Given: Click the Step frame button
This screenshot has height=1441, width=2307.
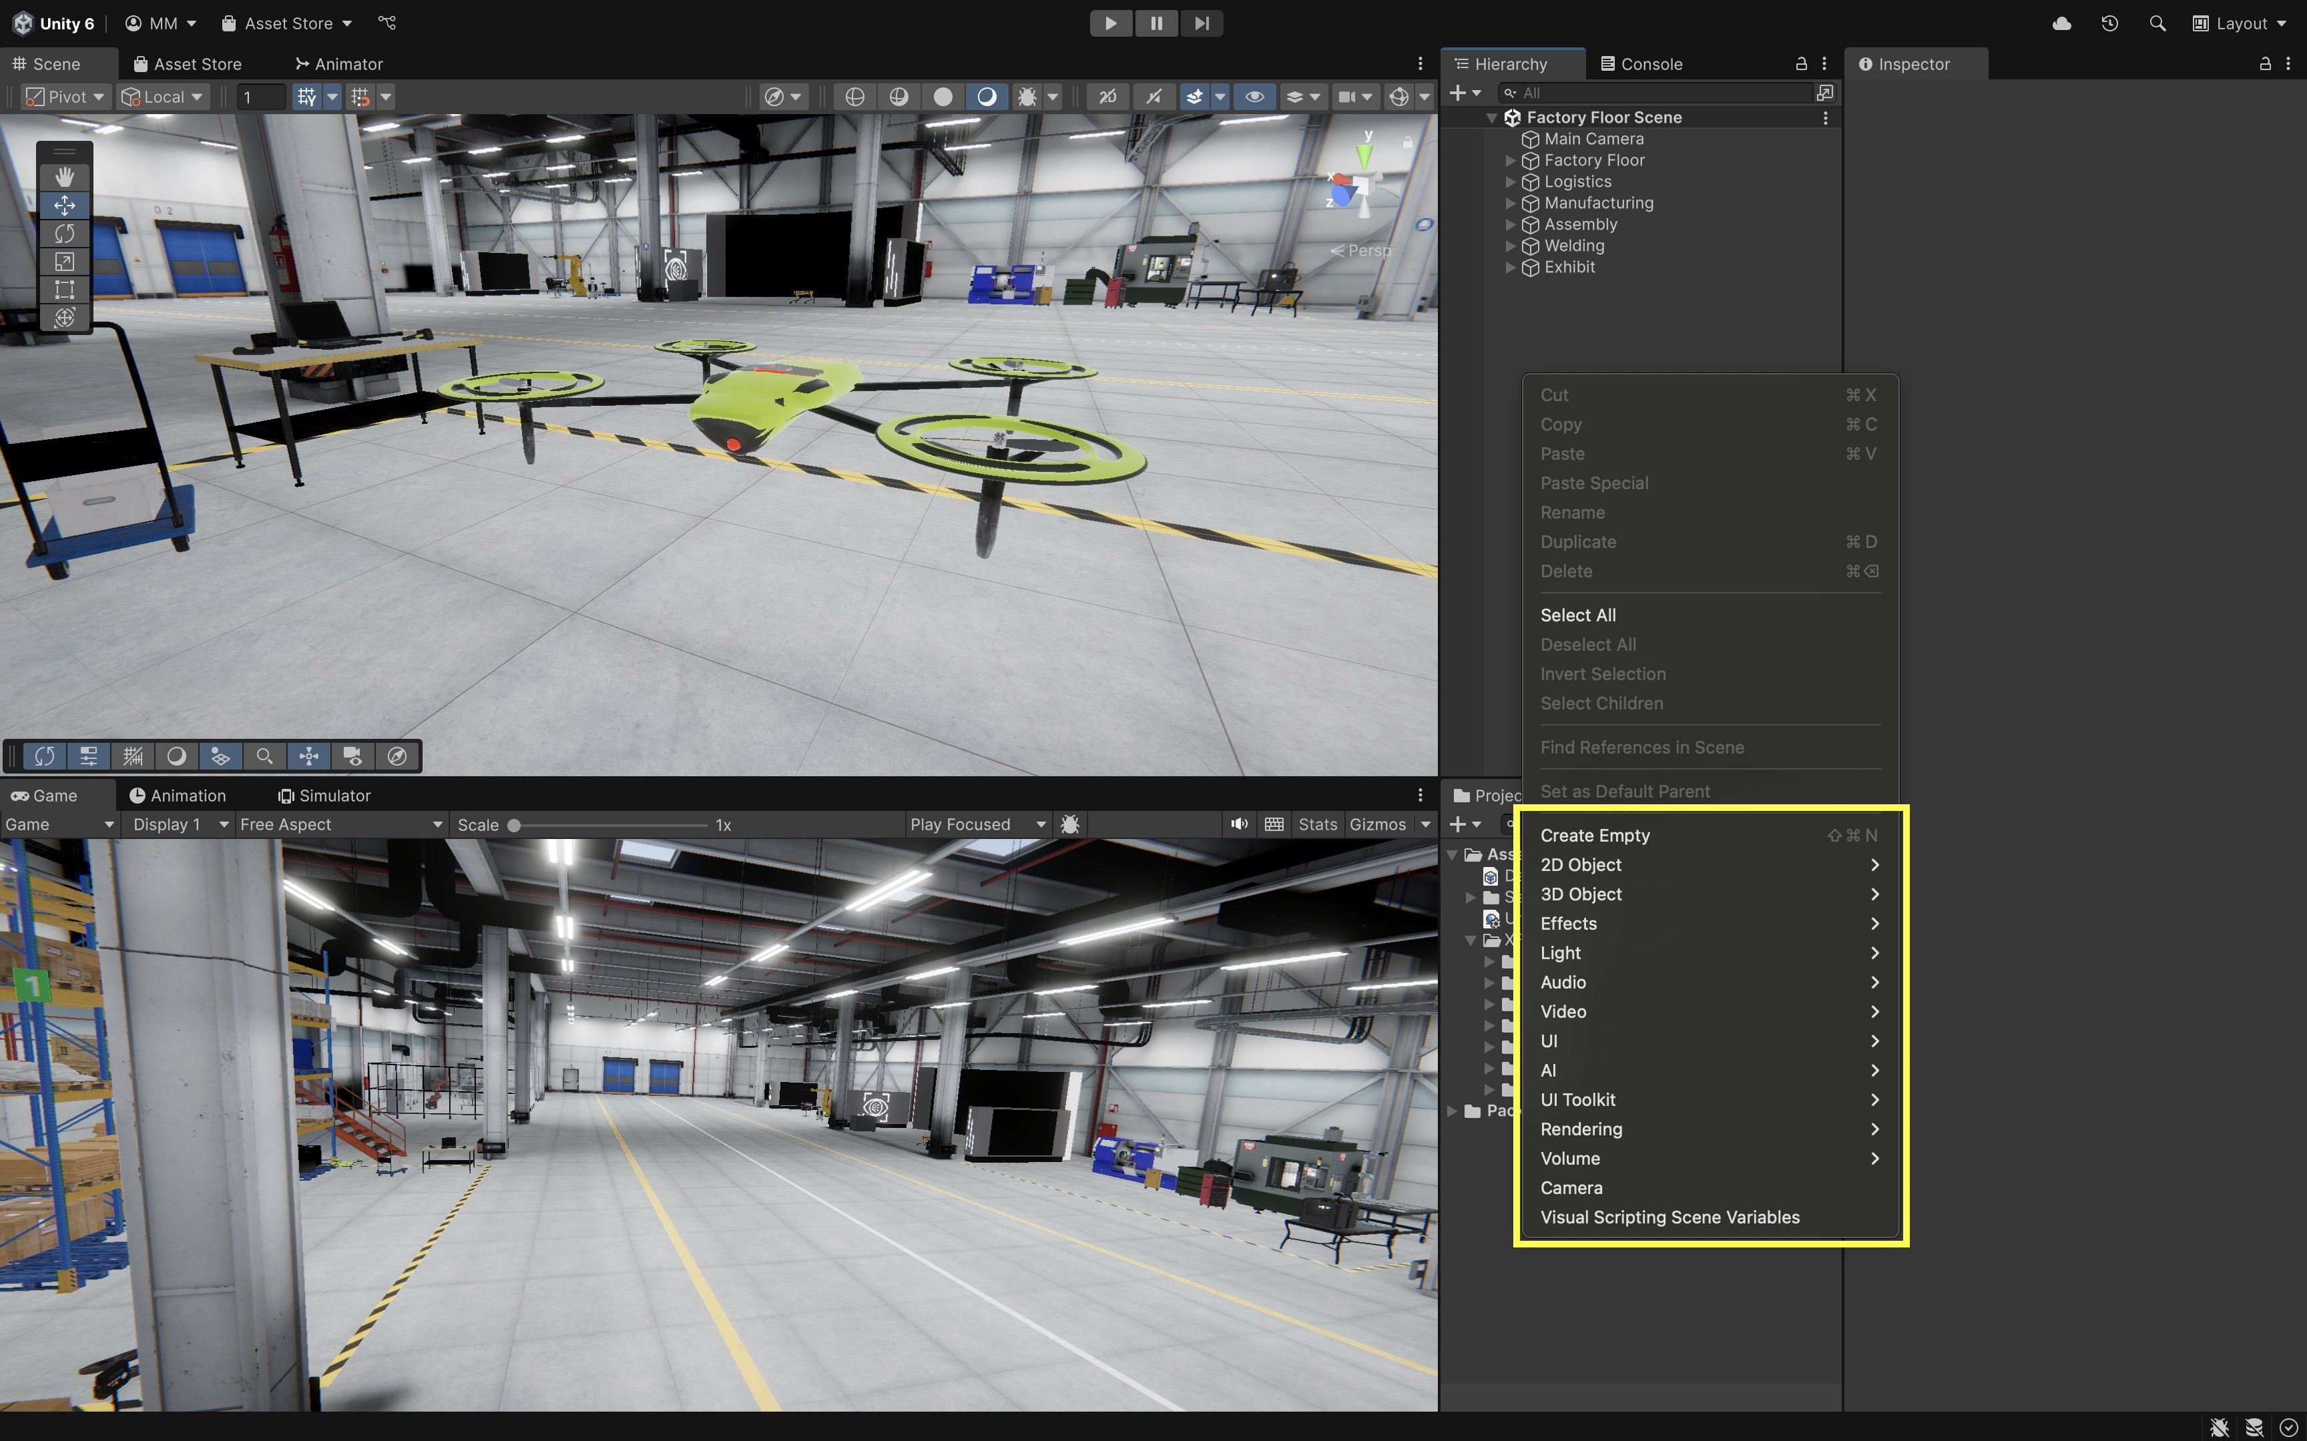Looking at the screenshot, I should pyautogui.click(x=1202, y=23).
